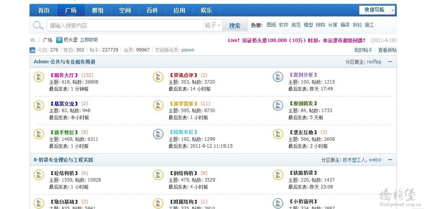Viewport: 424px width, 209px height.
Task: Click hot search keyword 刚构
Action: 320,25
